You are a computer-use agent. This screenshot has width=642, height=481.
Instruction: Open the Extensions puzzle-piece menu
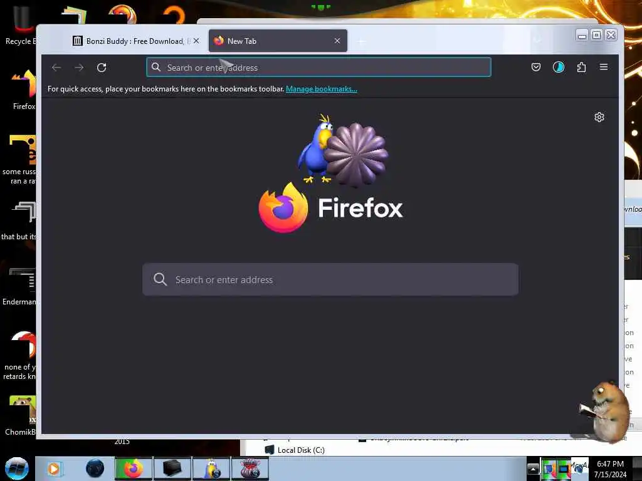point(581,67)
